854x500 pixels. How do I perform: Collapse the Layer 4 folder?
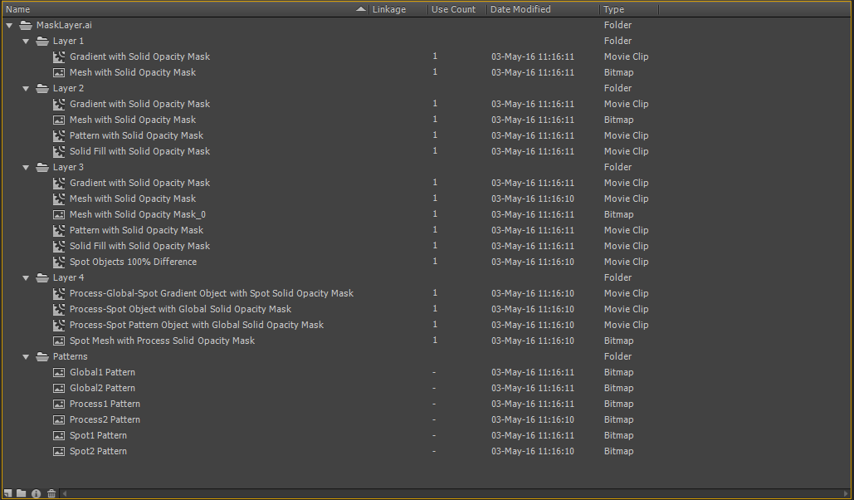pyautogui.click(x=26, y=278)
